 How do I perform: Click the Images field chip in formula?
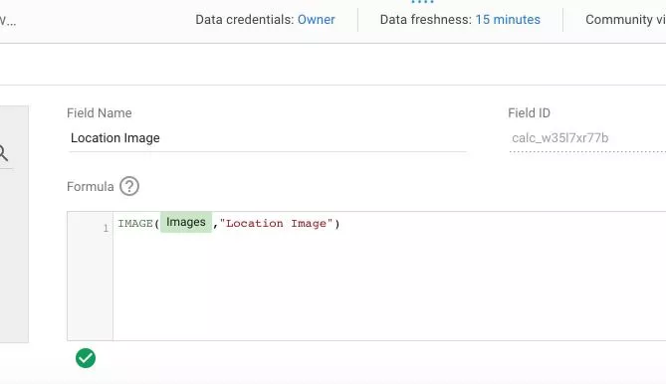pyautogui.click(x=186, y=222)
